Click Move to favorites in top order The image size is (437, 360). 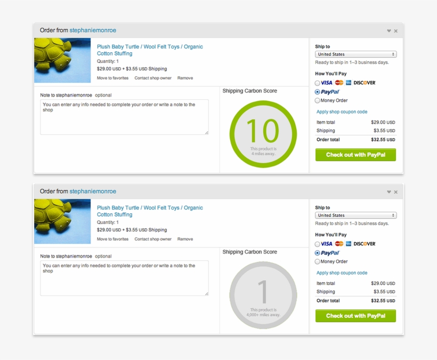pyautogui.click(x=112, y=78)
